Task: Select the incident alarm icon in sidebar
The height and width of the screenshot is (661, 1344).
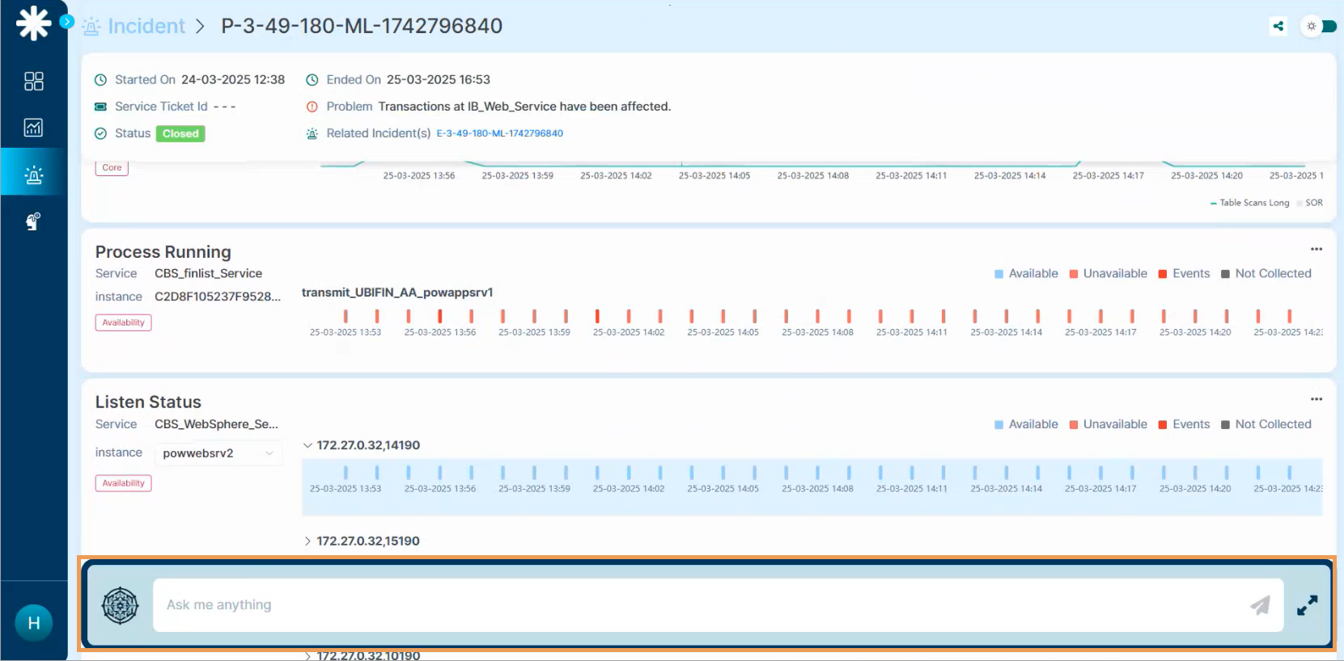Action: (x=33, y=175)
